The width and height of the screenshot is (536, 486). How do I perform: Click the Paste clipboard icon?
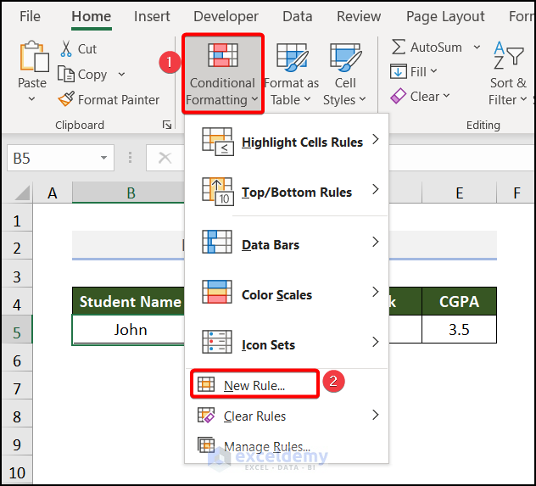32,58
